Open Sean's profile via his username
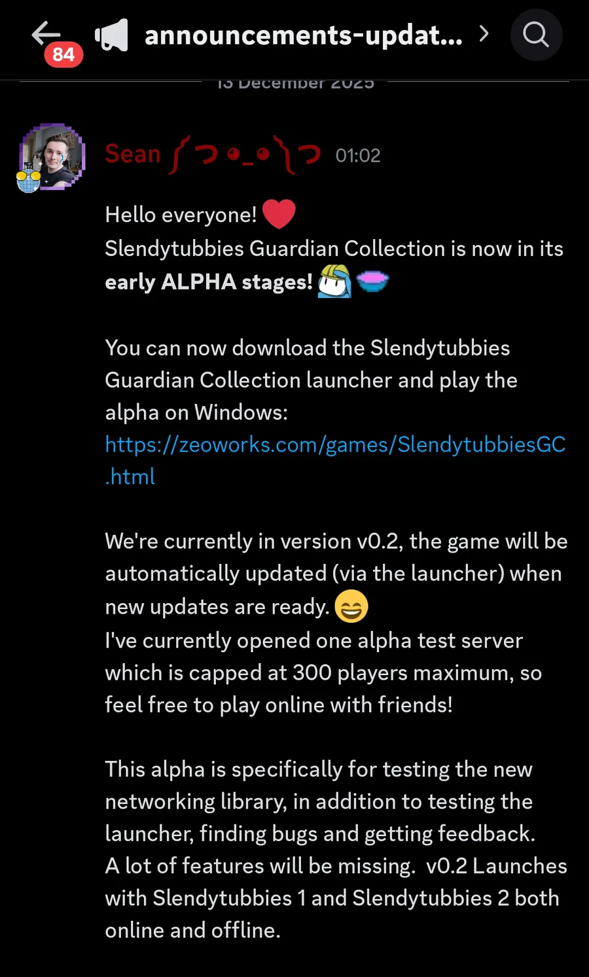 coord(133,154)
